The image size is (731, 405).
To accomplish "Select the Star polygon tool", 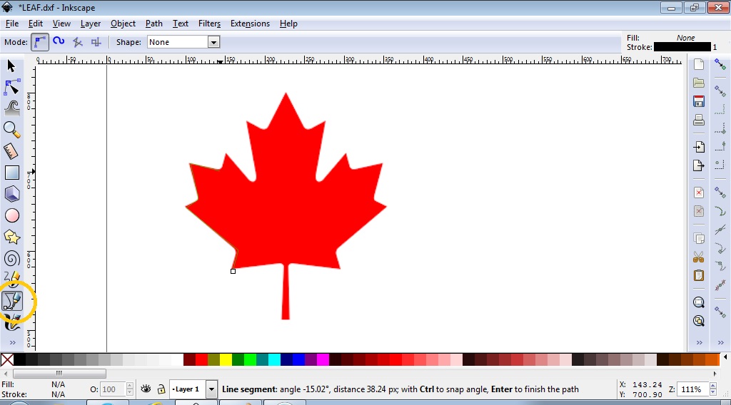I will click(11, 237).
